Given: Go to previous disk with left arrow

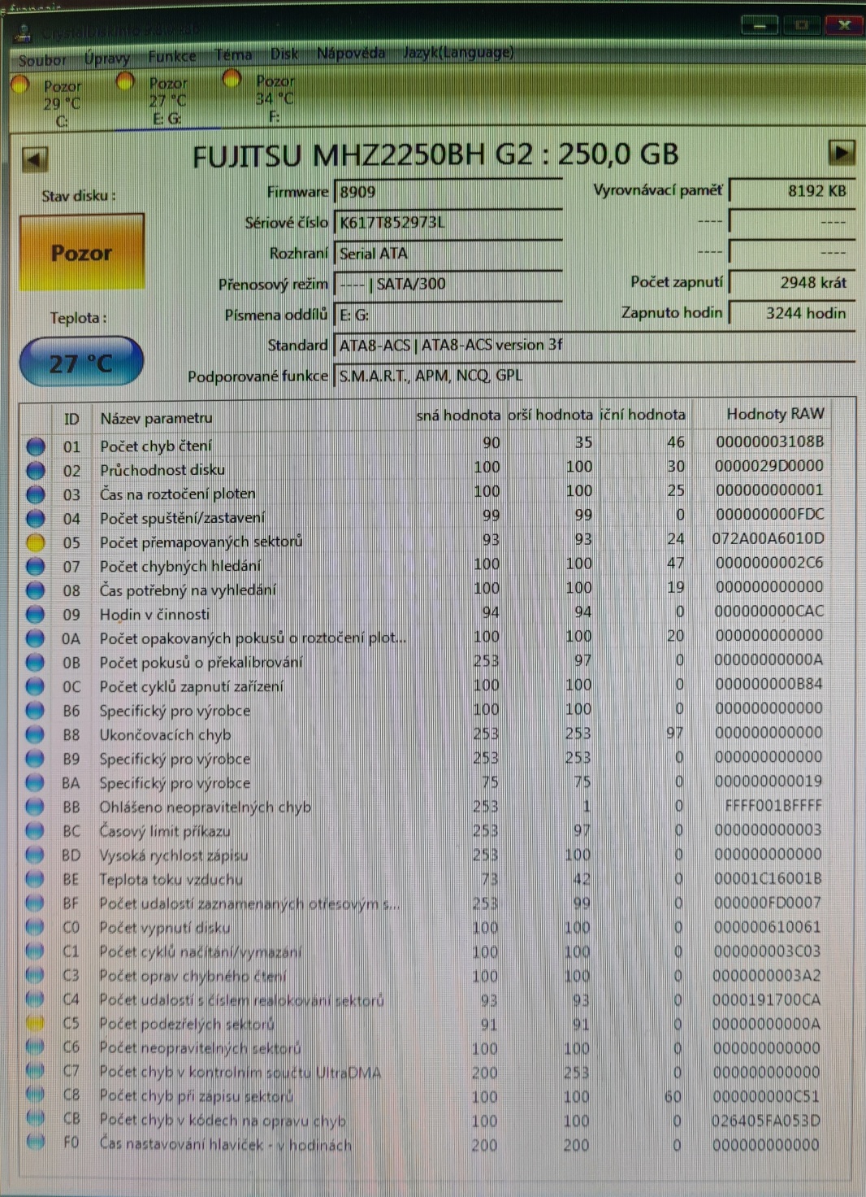Looking at the screenshot, I should tap(34, 159).
